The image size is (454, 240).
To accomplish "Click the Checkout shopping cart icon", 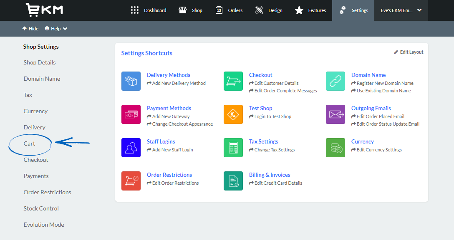I will pyautogui.click(x=233, y=81).
